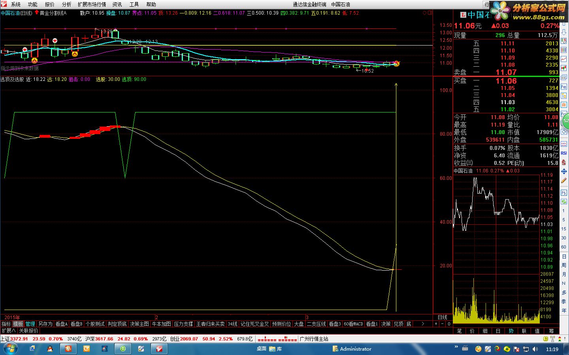Viewport: 569px width, 355px height.
Task: Select the 牛本加图 template tab
Action: click(x=162, y=324)
